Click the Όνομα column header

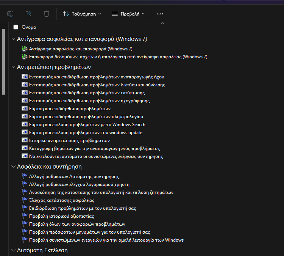(29, 27)
